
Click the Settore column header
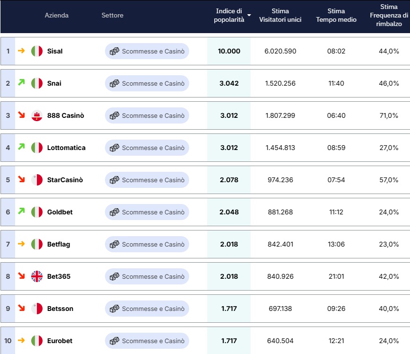coord(112,15)
